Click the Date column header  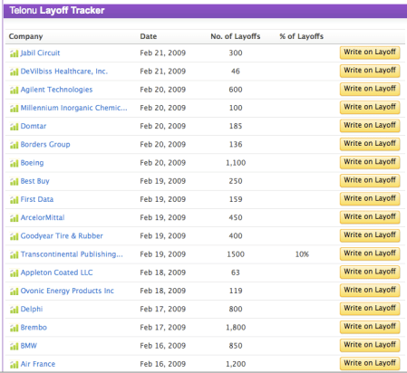coord(149,36)
